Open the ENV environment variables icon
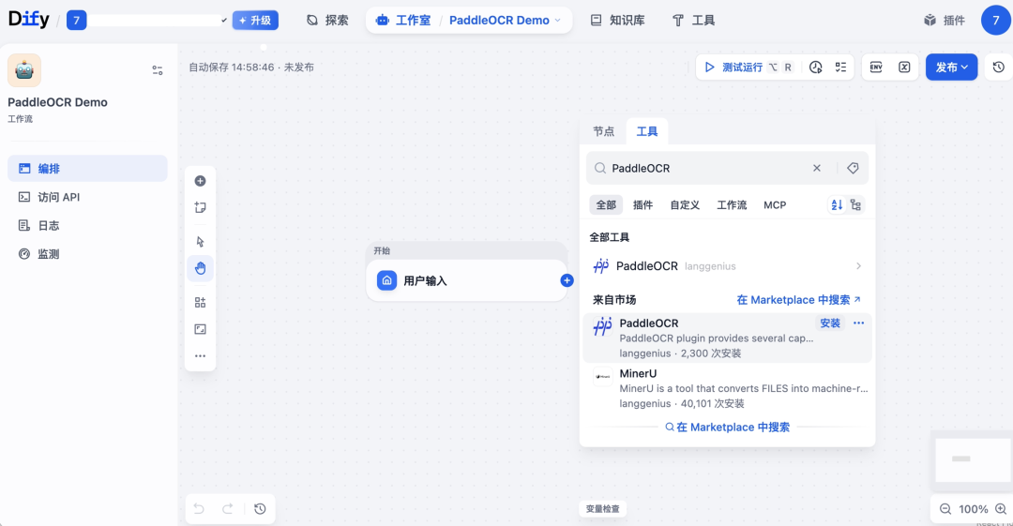This screenshot has width=1013, height=526. [x=876, y=68]
